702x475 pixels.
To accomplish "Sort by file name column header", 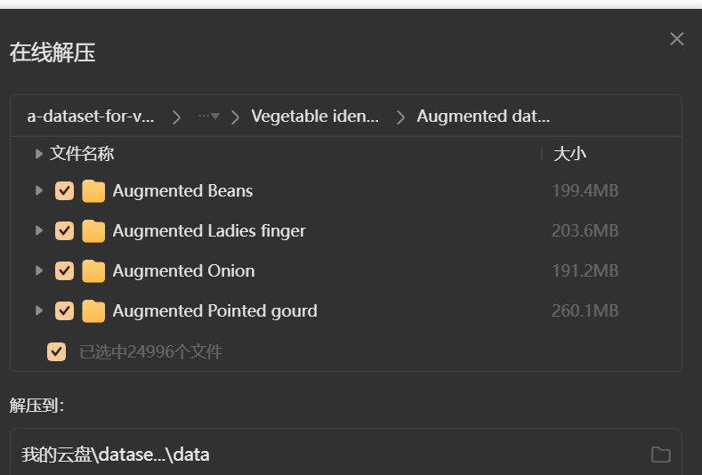I will pyautogui.click(x=82, y=154).
